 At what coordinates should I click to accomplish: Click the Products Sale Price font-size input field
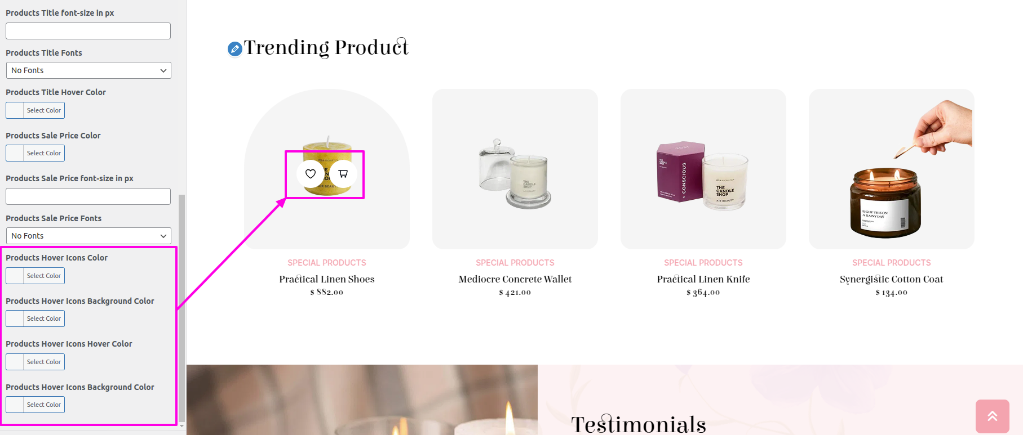point(88,196)
